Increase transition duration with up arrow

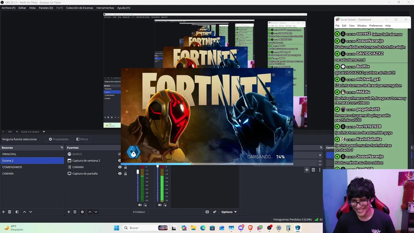[x=320, y=161]
